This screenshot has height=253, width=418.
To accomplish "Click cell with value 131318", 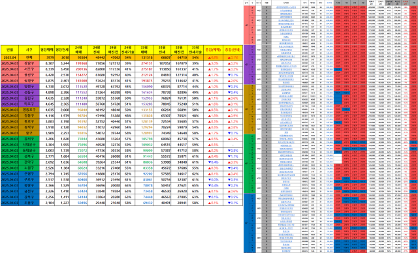I will tap(144, 57).
